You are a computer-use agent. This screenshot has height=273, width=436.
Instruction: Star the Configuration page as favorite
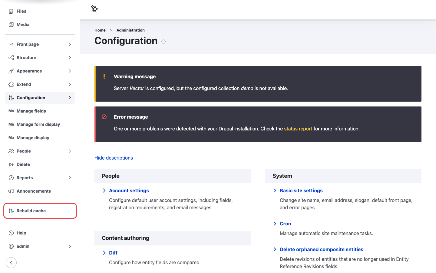[163, 42]
